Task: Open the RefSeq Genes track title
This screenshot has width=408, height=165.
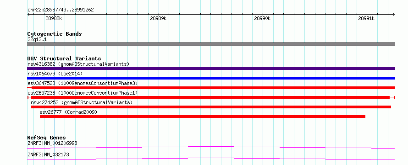Action: pos(47,138)
